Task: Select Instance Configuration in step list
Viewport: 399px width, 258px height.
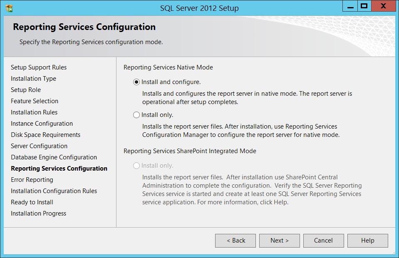Action: click(42, 124)
